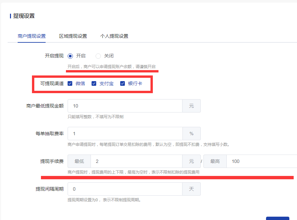Screen dimensions: 297x220
Task: Click the 提现手续费 label
Action: pyautogui.click(x=52, y=161)
